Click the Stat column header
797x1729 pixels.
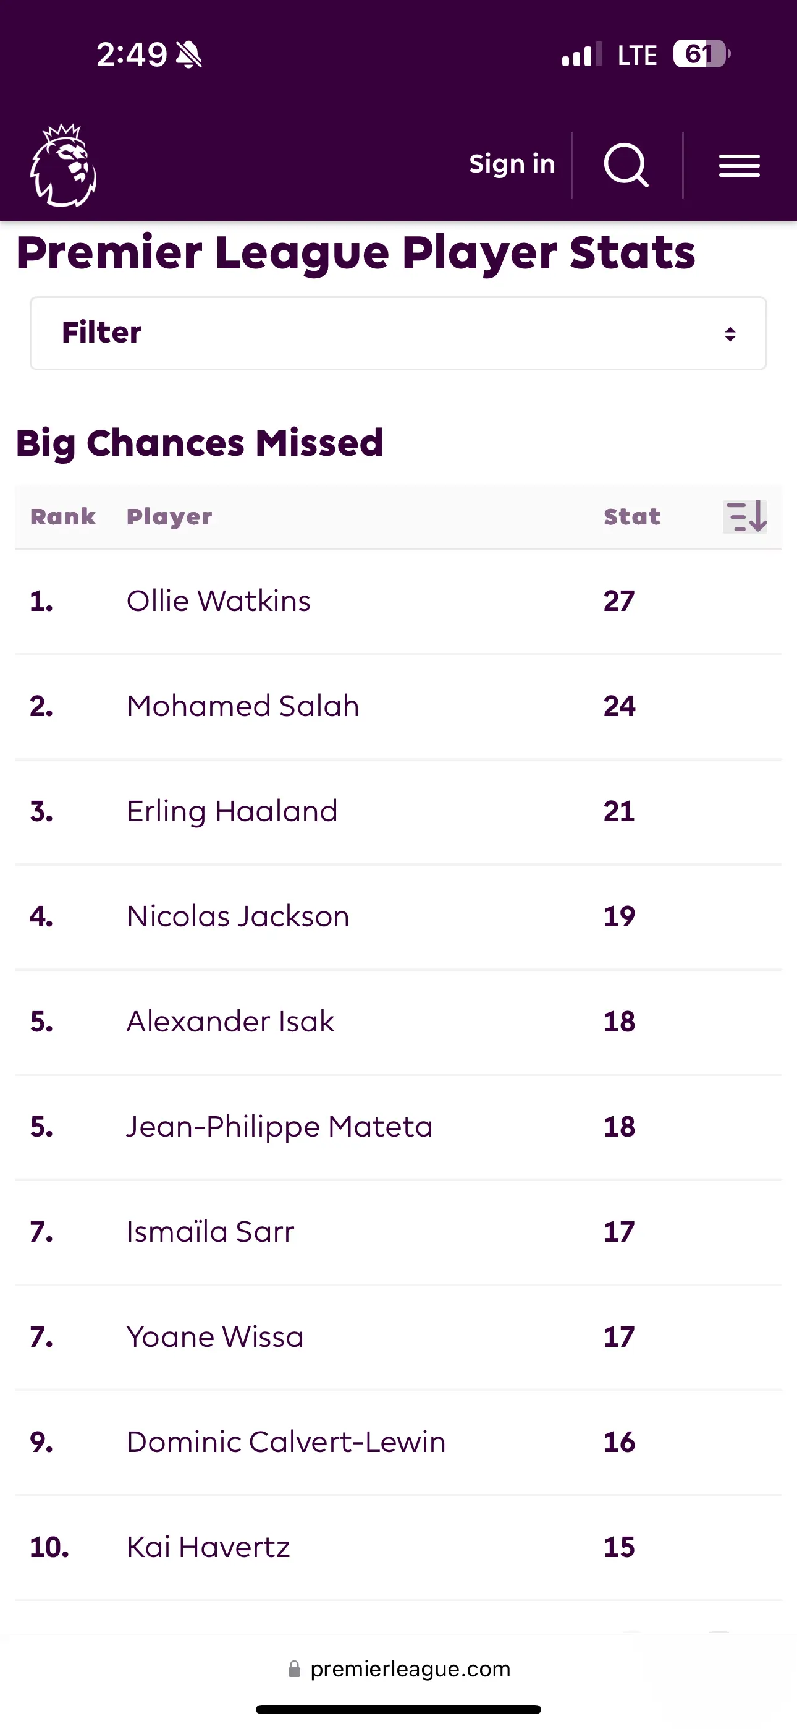click(632, 517)
